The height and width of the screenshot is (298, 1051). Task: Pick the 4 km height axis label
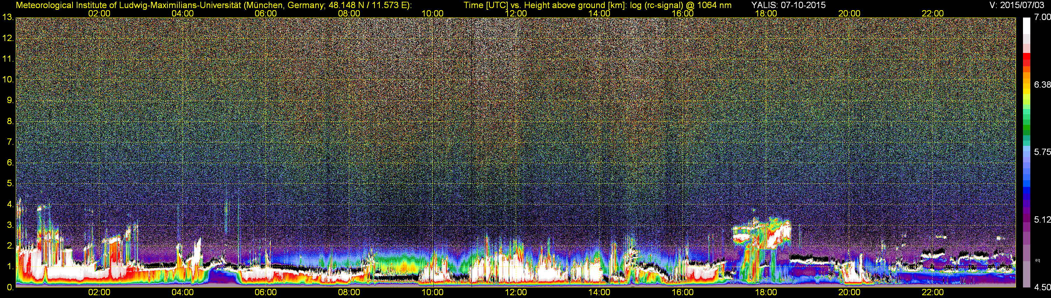click(10, 204)
